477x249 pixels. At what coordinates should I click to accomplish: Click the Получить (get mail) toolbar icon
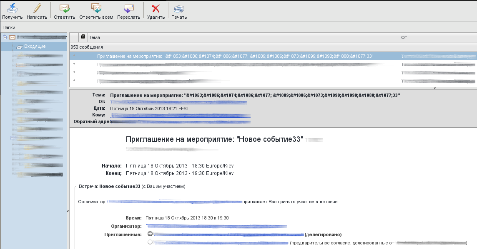pyautogui.click(x=12, y=8)
